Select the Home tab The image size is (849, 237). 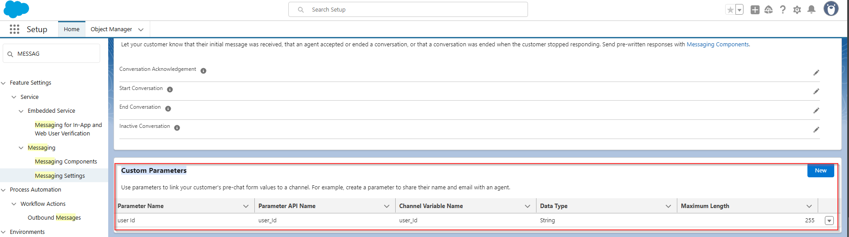coord(72,29)
